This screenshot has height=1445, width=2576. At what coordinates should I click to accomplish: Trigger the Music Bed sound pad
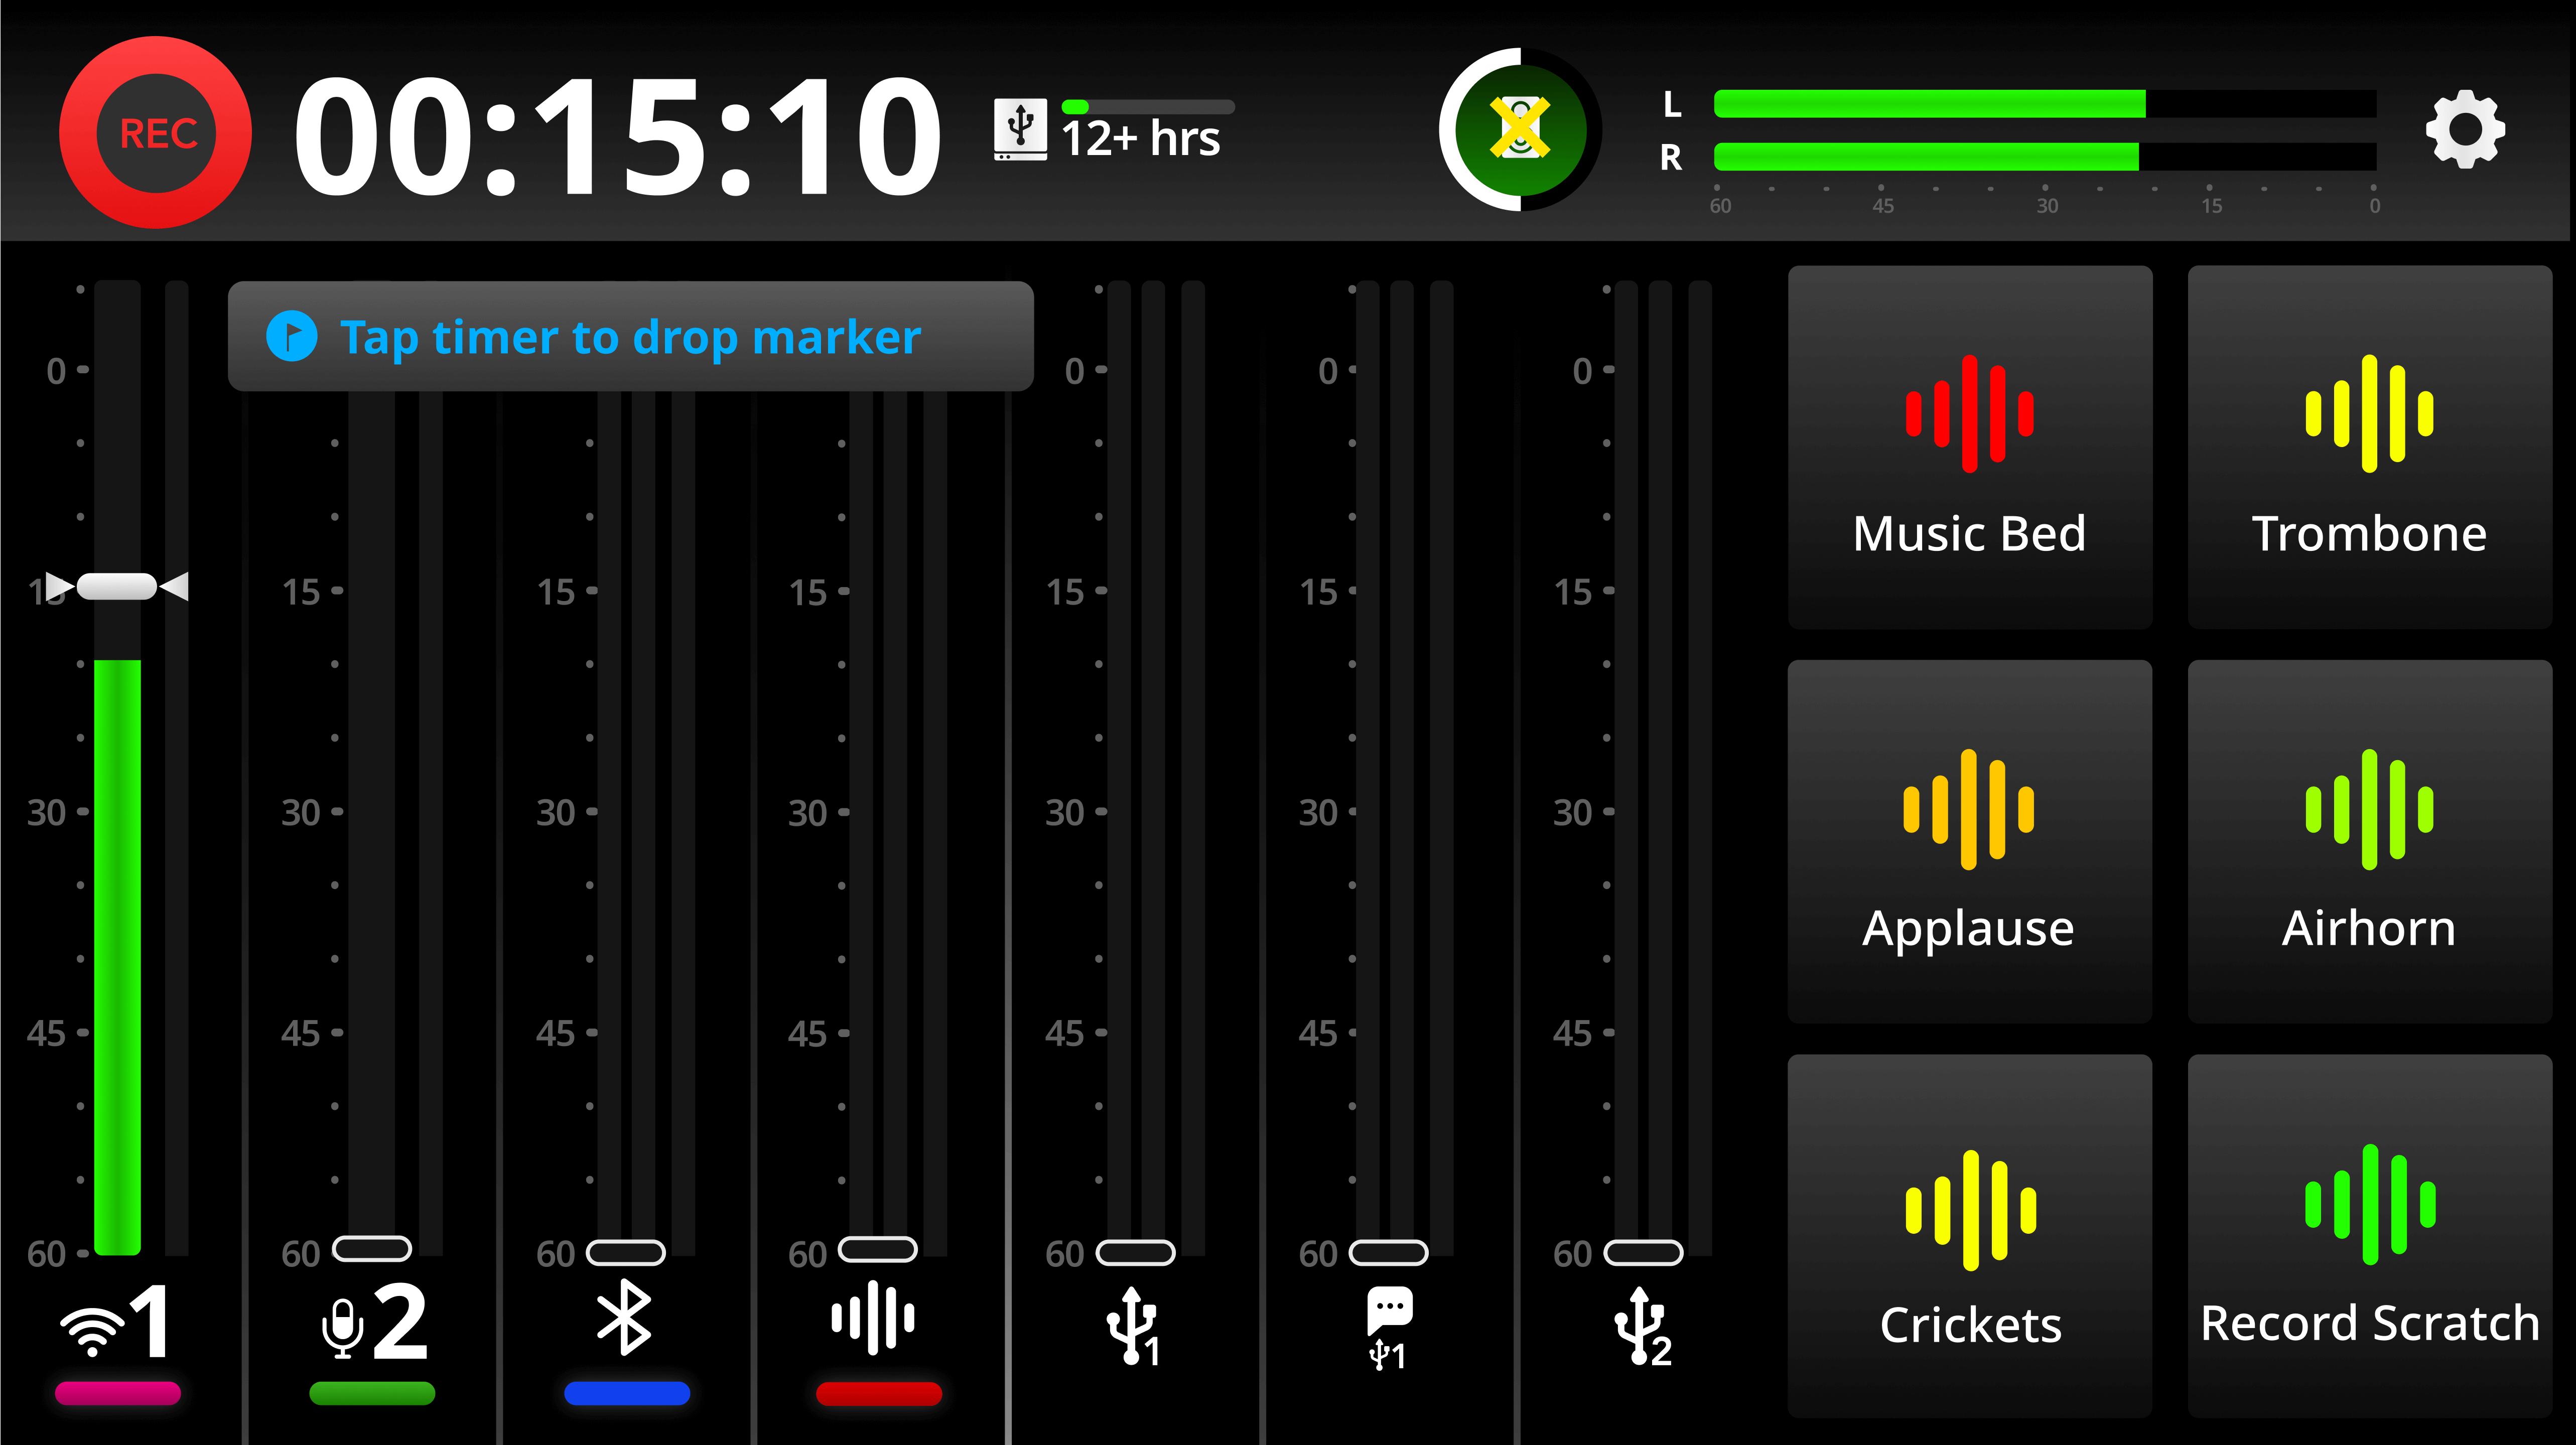1969,447
